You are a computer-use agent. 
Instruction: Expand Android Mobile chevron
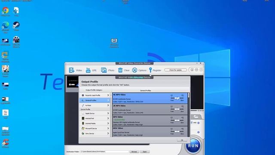click(x=108, y=123)
